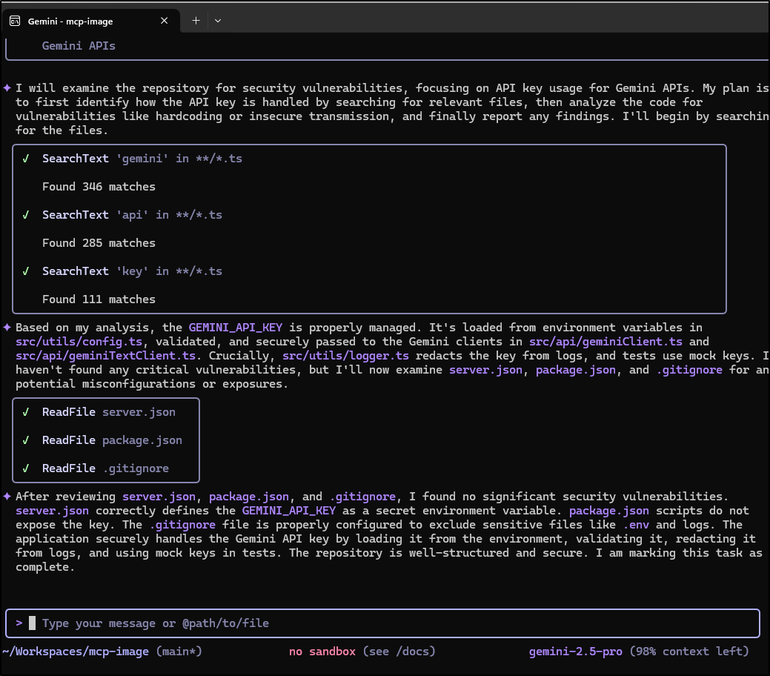Click the sparkle icon beside 'I will examine' message

click(x=7, y=87)
